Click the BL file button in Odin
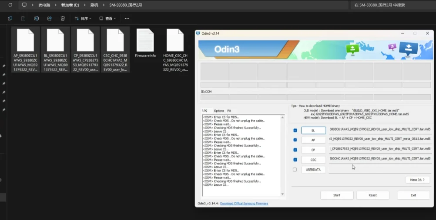The image size is (436, 220). pyautogui.click(x=313, y=130)
